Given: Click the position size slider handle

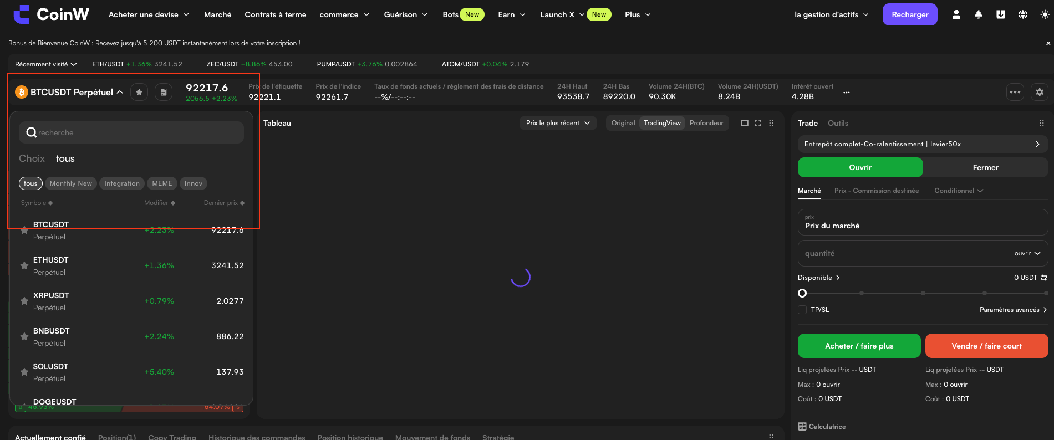Looking at the screenshot, I should click(x=802, y=293).
